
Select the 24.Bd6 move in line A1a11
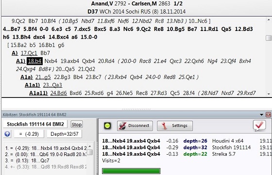(58, 93)
